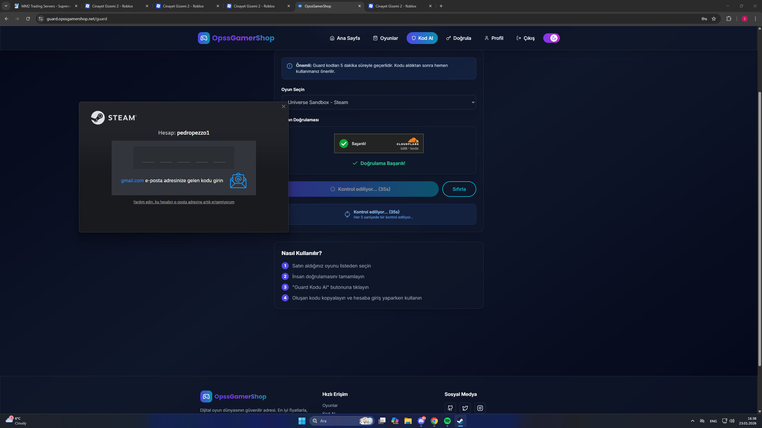Switch to the OpssGamerShop browser tab
This screenshot has height=428, width=762.
click(330, 6)
